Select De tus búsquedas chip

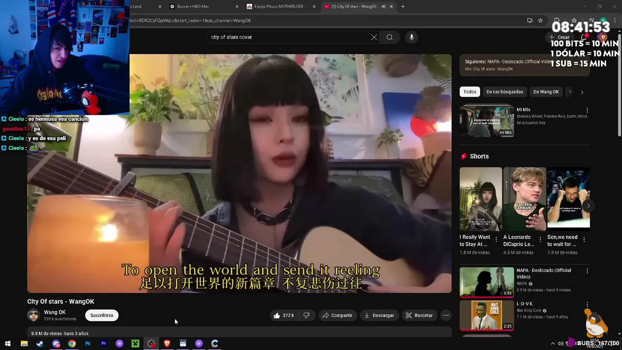(x=505, y=92)
